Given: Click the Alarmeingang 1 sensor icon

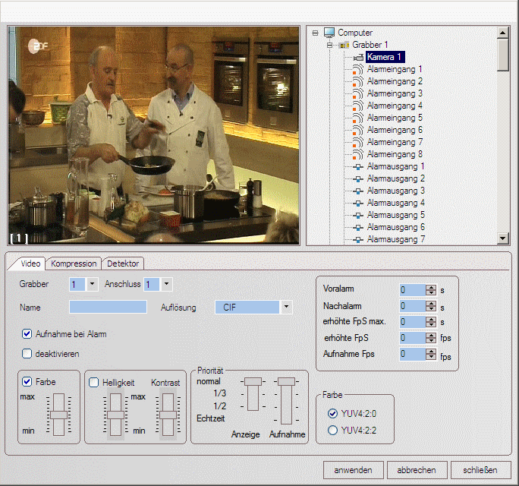Looking at the screenshot, I should (x=357, y=70).
